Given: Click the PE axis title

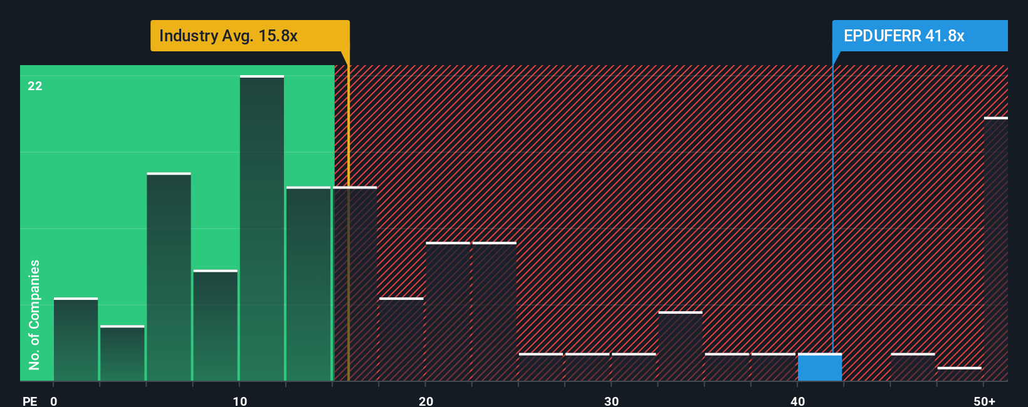Looking at the screenshot, I should [x=29, y=401].
